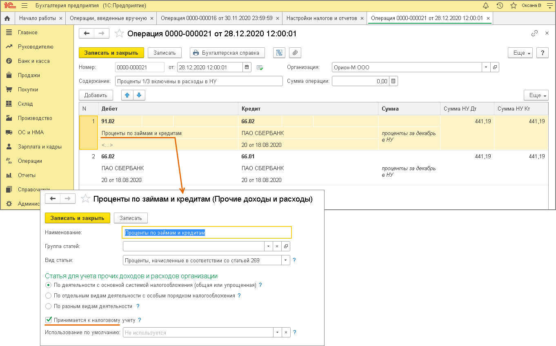The image size is (556, 346).
Task: Click help question mark button in operation form
Action: pos(542,53)
